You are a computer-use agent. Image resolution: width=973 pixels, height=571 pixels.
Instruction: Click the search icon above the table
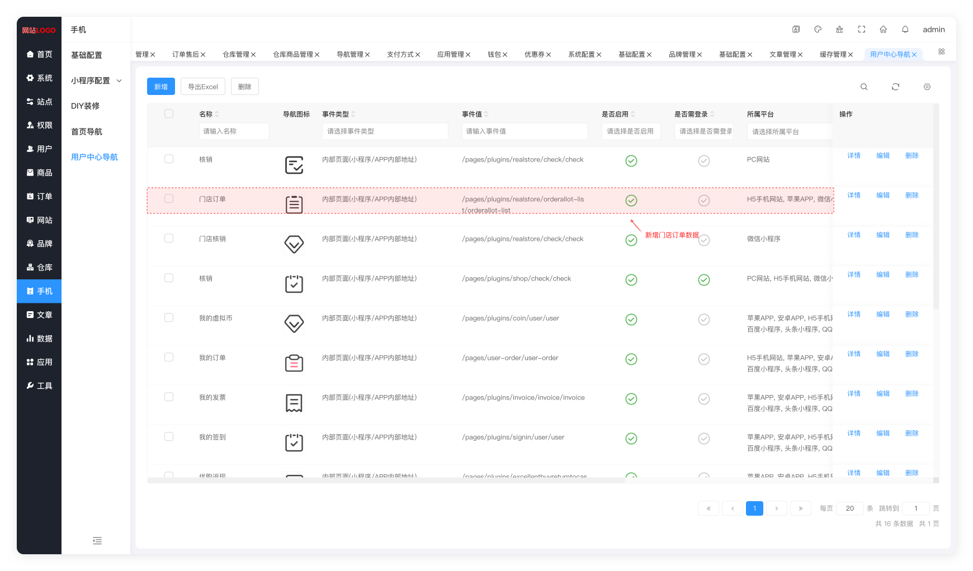coord(864,87)
